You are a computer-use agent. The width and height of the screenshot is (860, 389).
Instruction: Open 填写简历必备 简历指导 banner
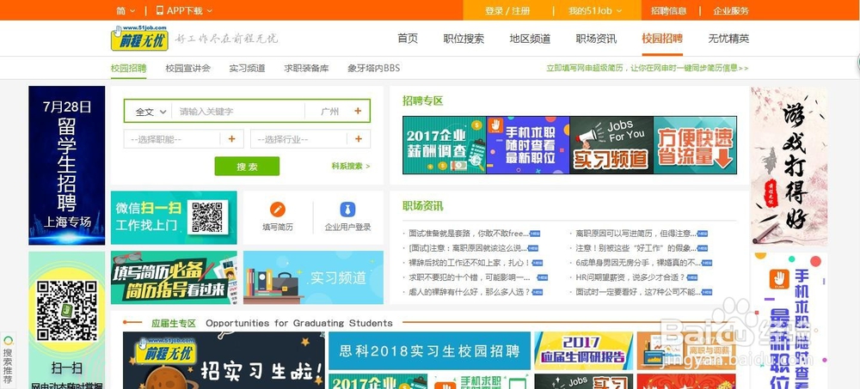coord(174,277)
